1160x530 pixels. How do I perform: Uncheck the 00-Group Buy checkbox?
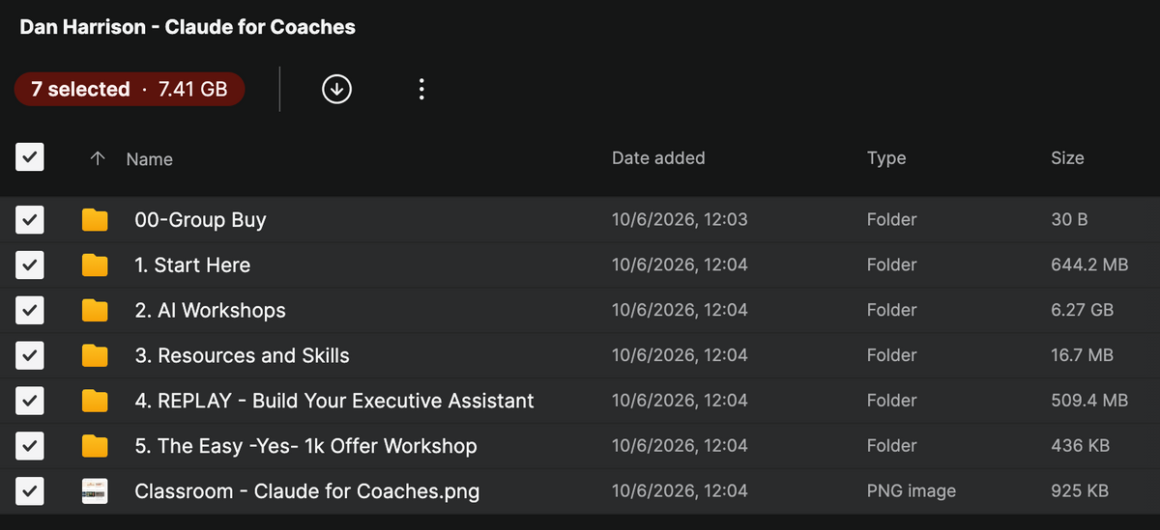click(30, 220)
